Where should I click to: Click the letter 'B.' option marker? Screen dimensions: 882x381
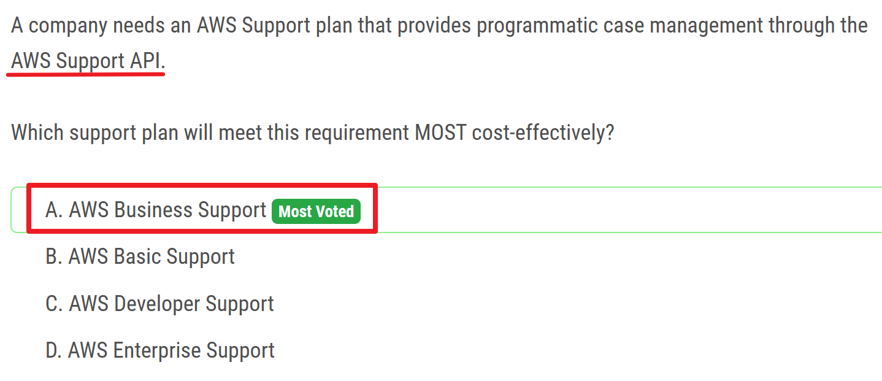click(54, 256)
